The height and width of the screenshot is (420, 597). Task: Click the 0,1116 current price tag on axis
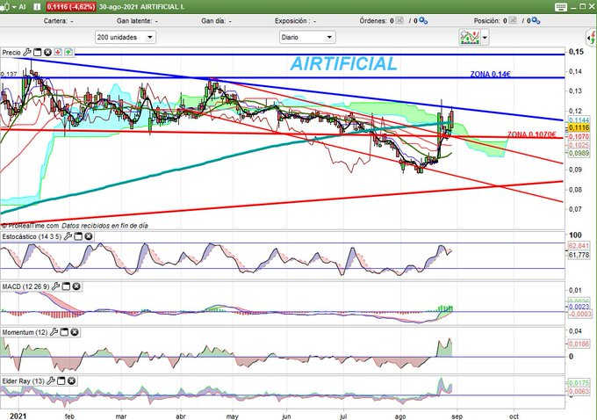pos(579,128)
